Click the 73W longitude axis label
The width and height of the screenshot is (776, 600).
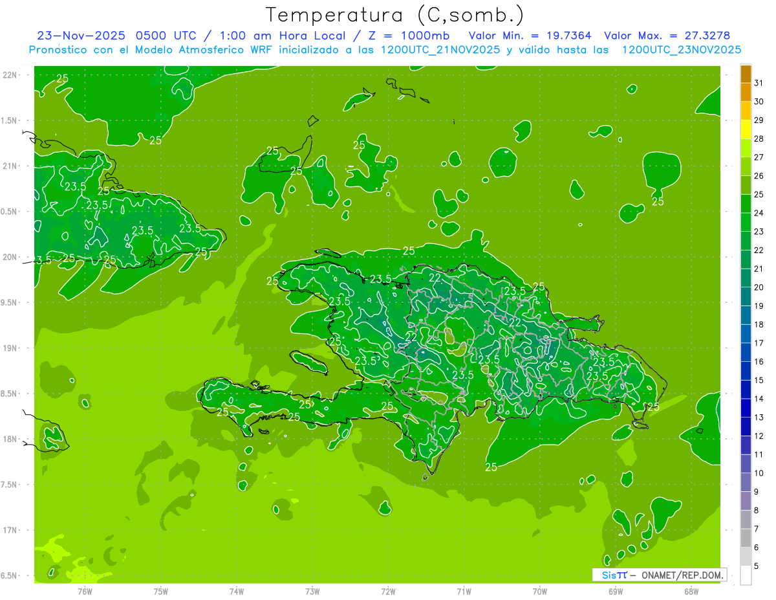312,591
